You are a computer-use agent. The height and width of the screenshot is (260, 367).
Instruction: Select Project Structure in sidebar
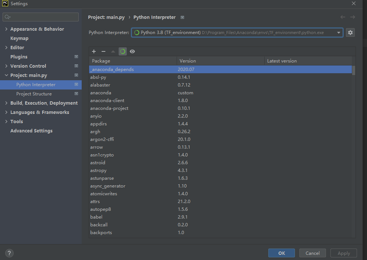34,94
